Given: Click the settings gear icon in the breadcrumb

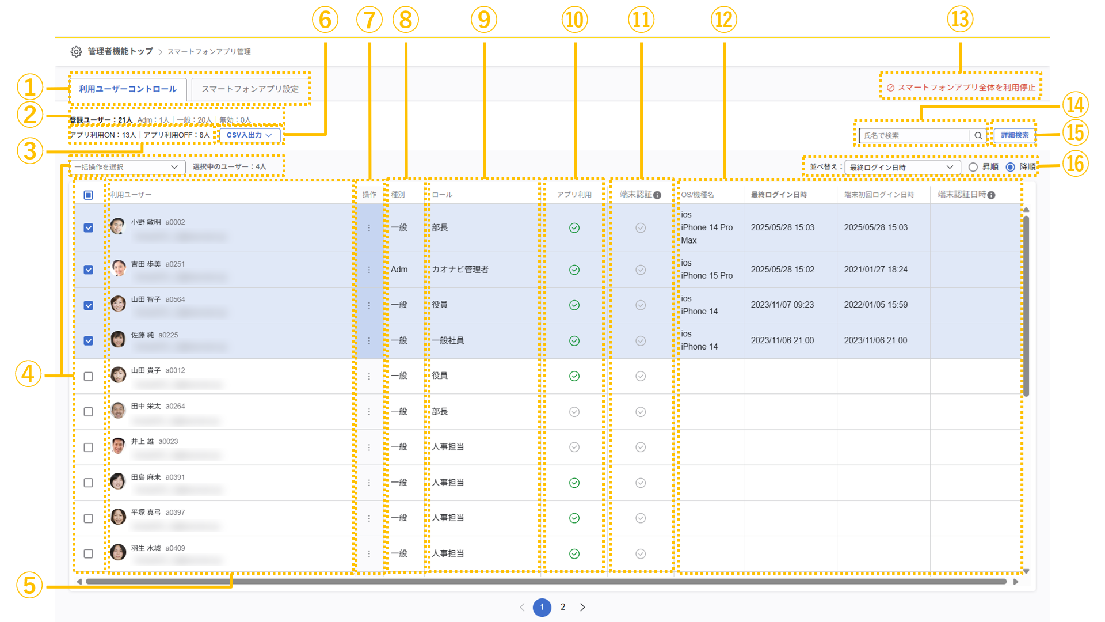Looking at the screenshot, I should [77, 51].
